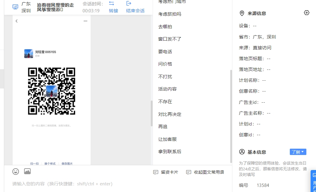Click the visitor name 追着微风慢慢的走
Screen dimensions: 316x192
pos(55,5)
